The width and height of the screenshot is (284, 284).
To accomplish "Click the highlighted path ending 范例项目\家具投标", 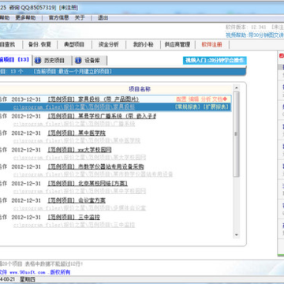I will pos(74,107).
